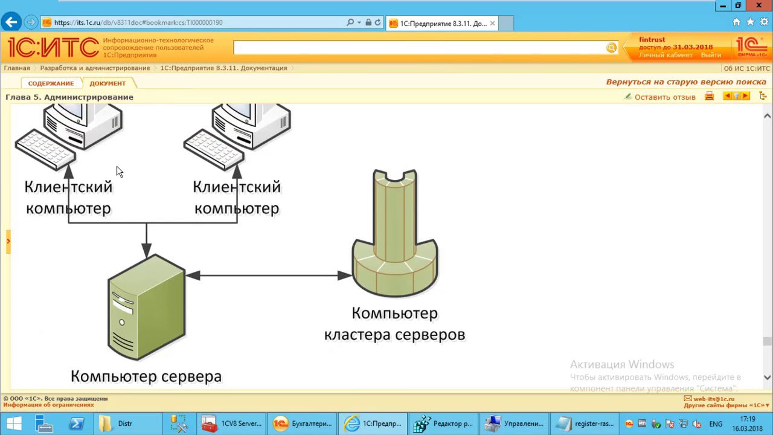Click the browser URL address field

point(193,22)
